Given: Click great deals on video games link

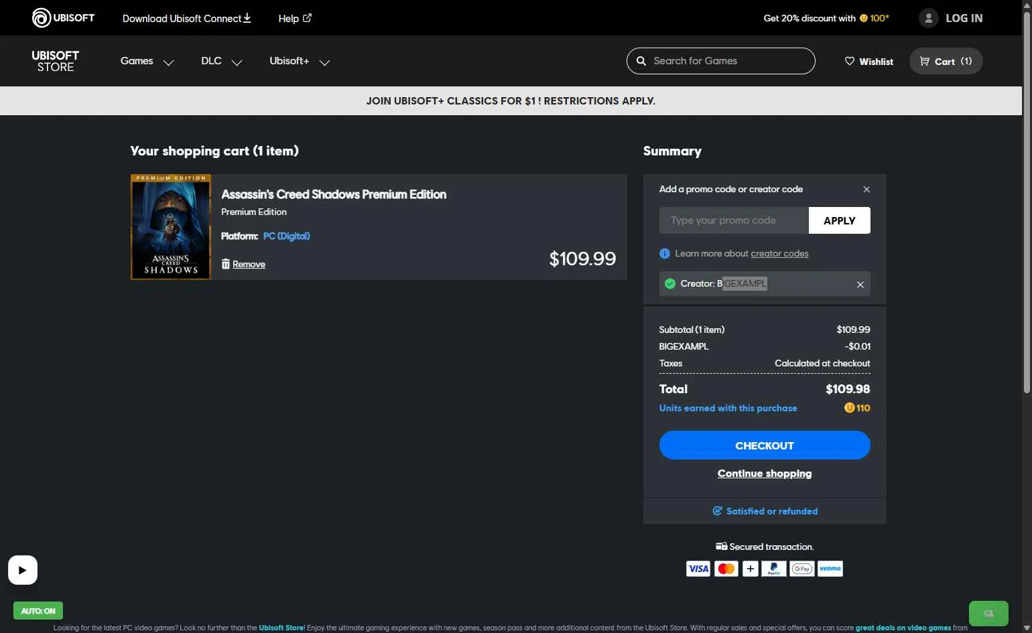Looking at the screenshot, I should [x=903, y=628].
